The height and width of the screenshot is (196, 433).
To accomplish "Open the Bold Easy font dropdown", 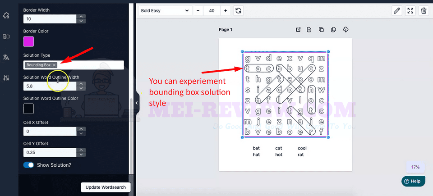I will [x=165, y=11].
